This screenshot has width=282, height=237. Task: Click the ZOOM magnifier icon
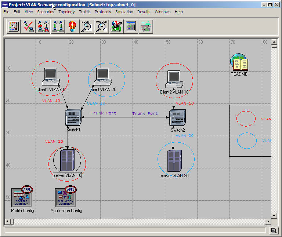[x=87, y=26]
